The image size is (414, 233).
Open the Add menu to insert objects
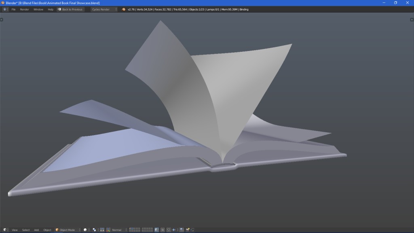click(36, 229)
